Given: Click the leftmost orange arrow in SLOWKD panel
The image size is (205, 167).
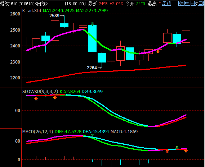Looking at the screenshot, I should 36,98.
